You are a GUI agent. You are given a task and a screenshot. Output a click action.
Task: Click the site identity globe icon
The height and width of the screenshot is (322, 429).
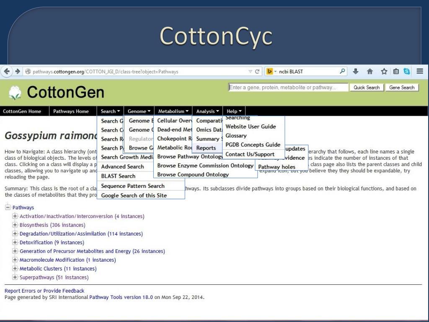coord(28,71)
